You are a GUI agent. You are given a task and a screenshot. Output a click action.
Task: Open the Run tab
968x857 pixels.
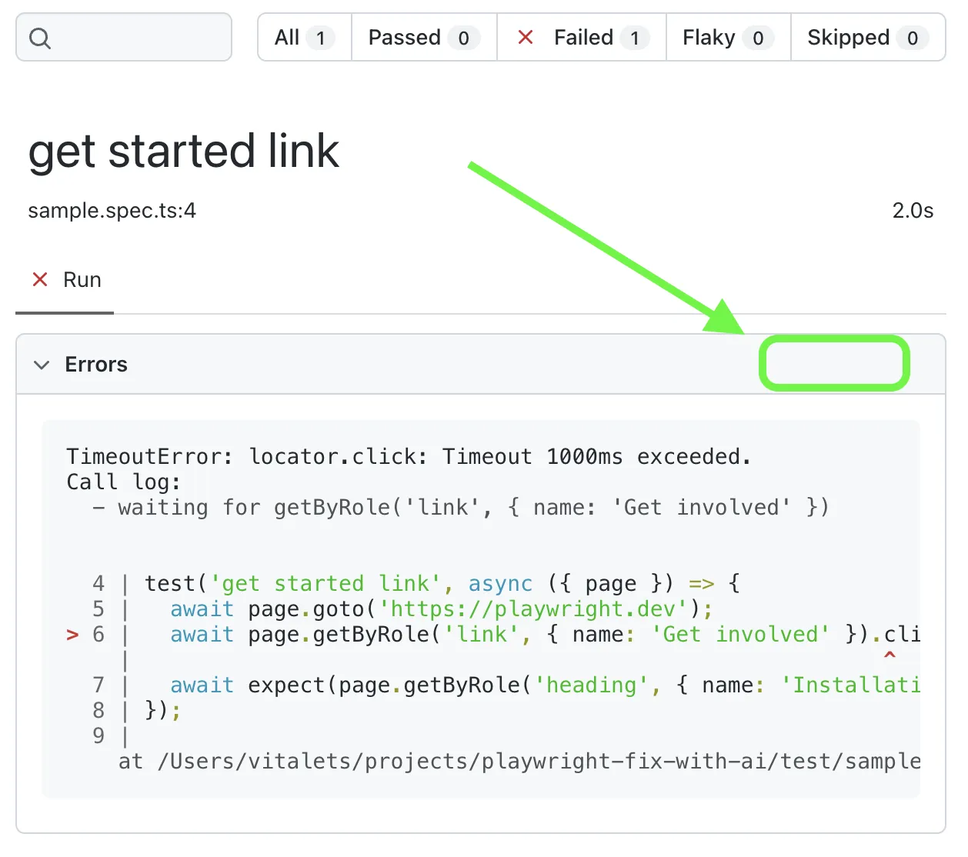pyautogui.click(x=65, y=280)
